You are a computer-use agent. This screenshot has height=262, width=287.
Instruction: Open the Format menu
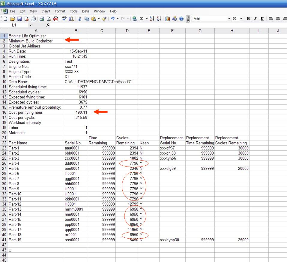tap(60, 11)
